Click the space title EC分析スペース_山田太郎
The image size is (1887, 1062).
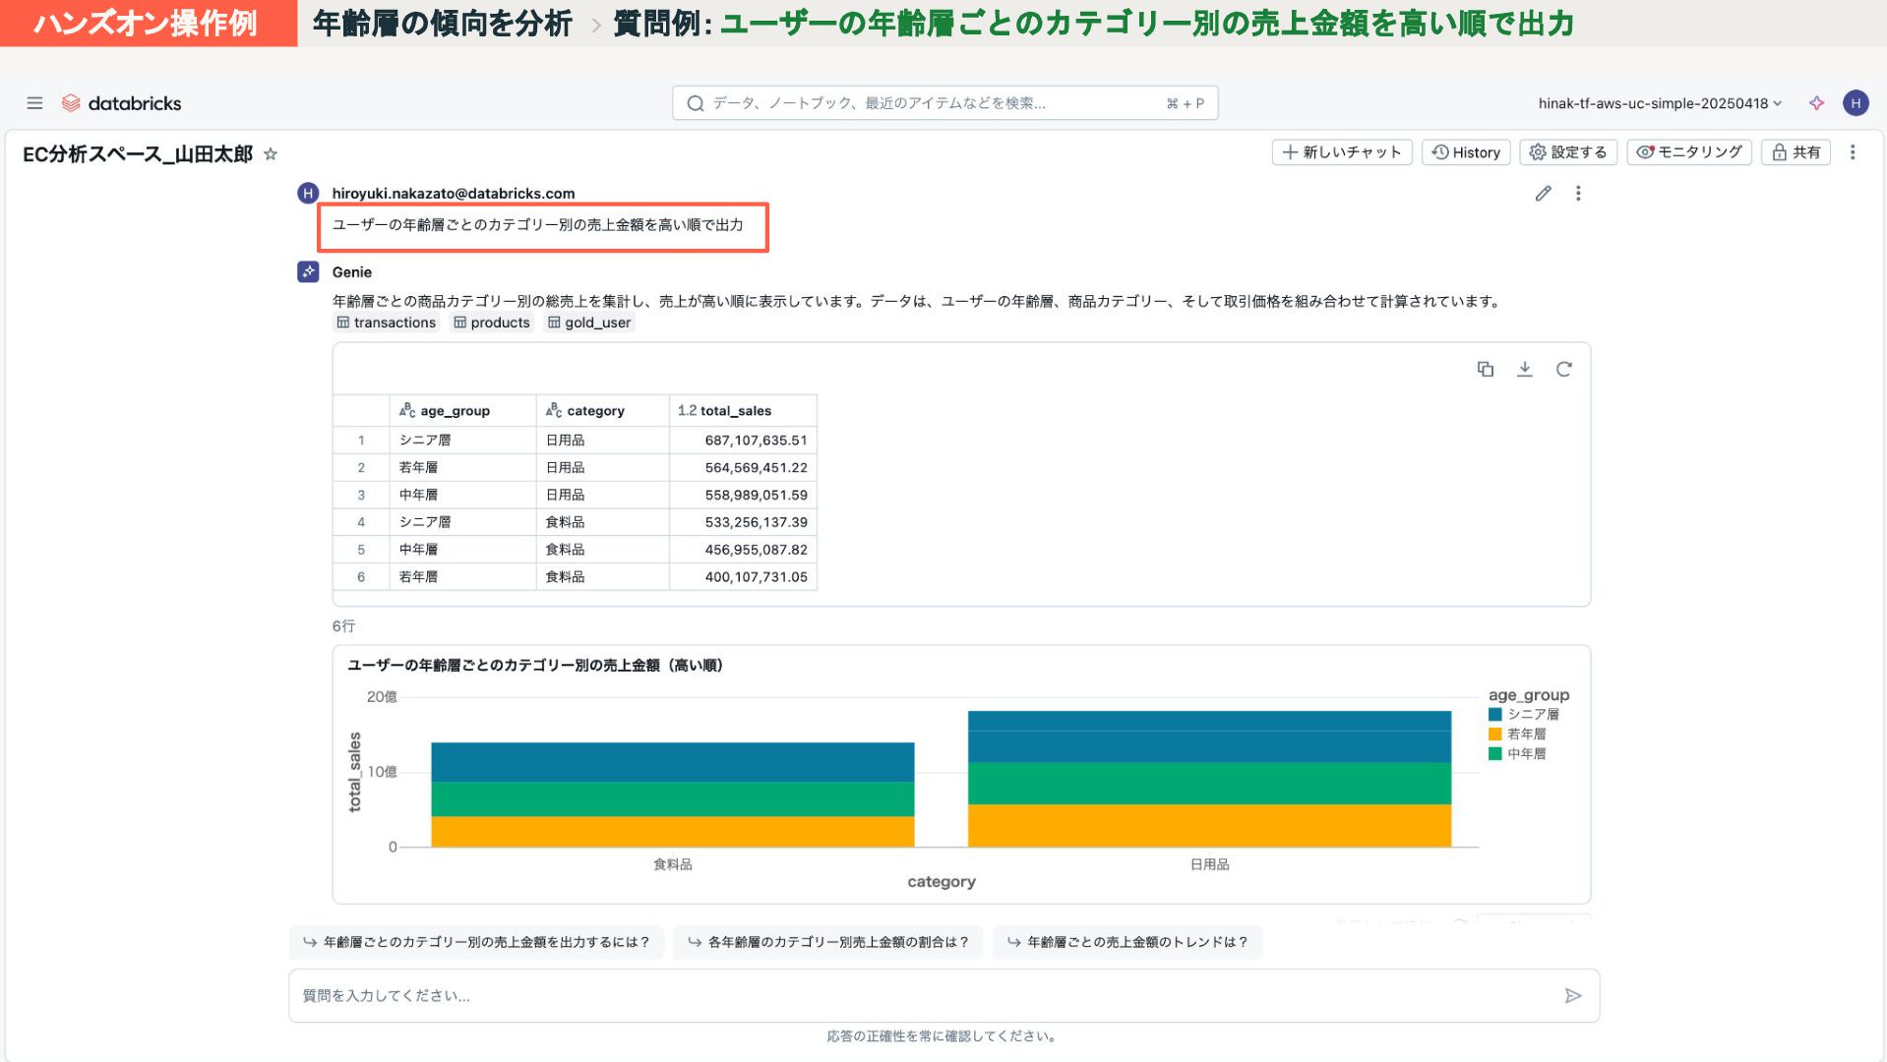coord(138,154)
